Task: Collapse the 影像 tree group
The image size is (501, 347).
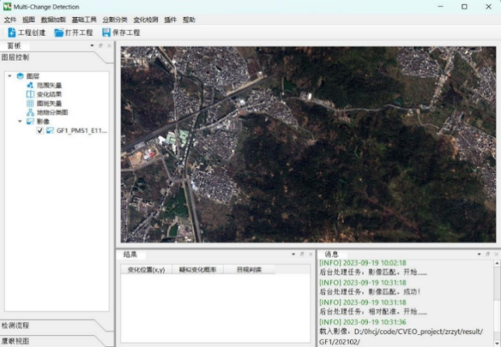Action: point(20,121)
